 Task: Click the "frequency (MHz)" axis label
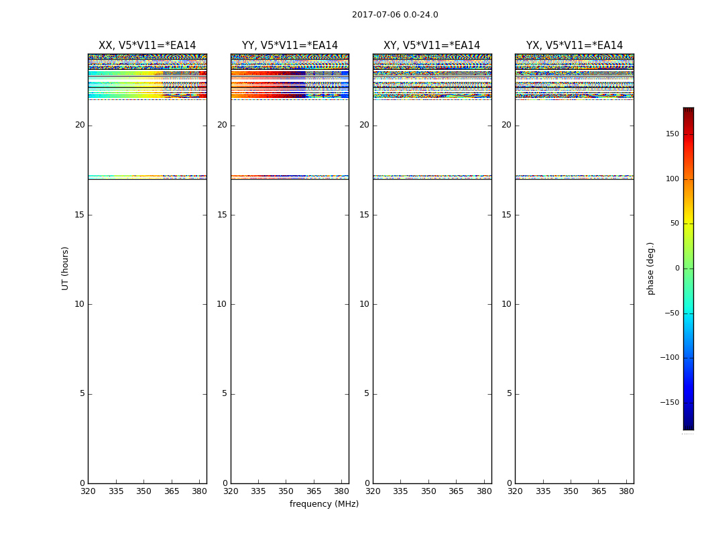[324, 503]
